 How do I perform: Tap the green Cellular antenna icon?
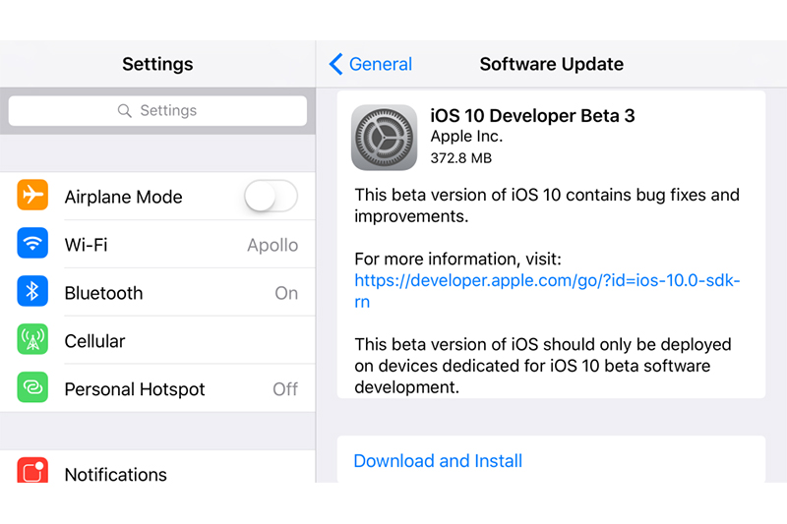[32, 340]
